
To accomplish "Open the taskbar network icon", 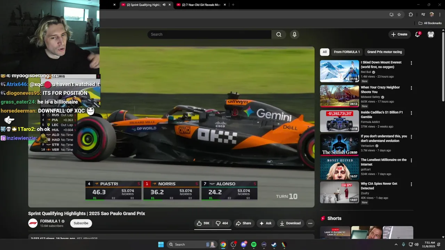I will (411, 244).
